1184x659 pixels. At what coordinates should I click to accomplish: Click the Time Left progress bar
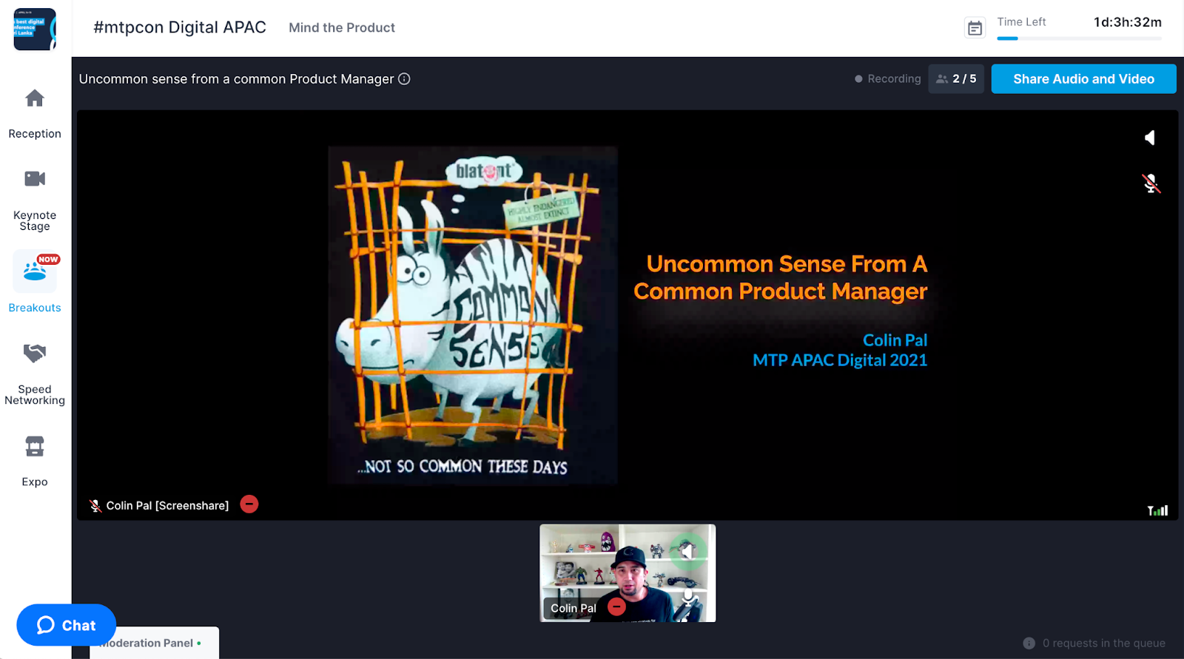point(1079,38)
